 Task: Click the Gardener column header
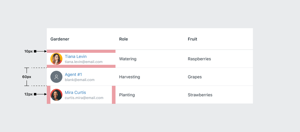point(60,39)
